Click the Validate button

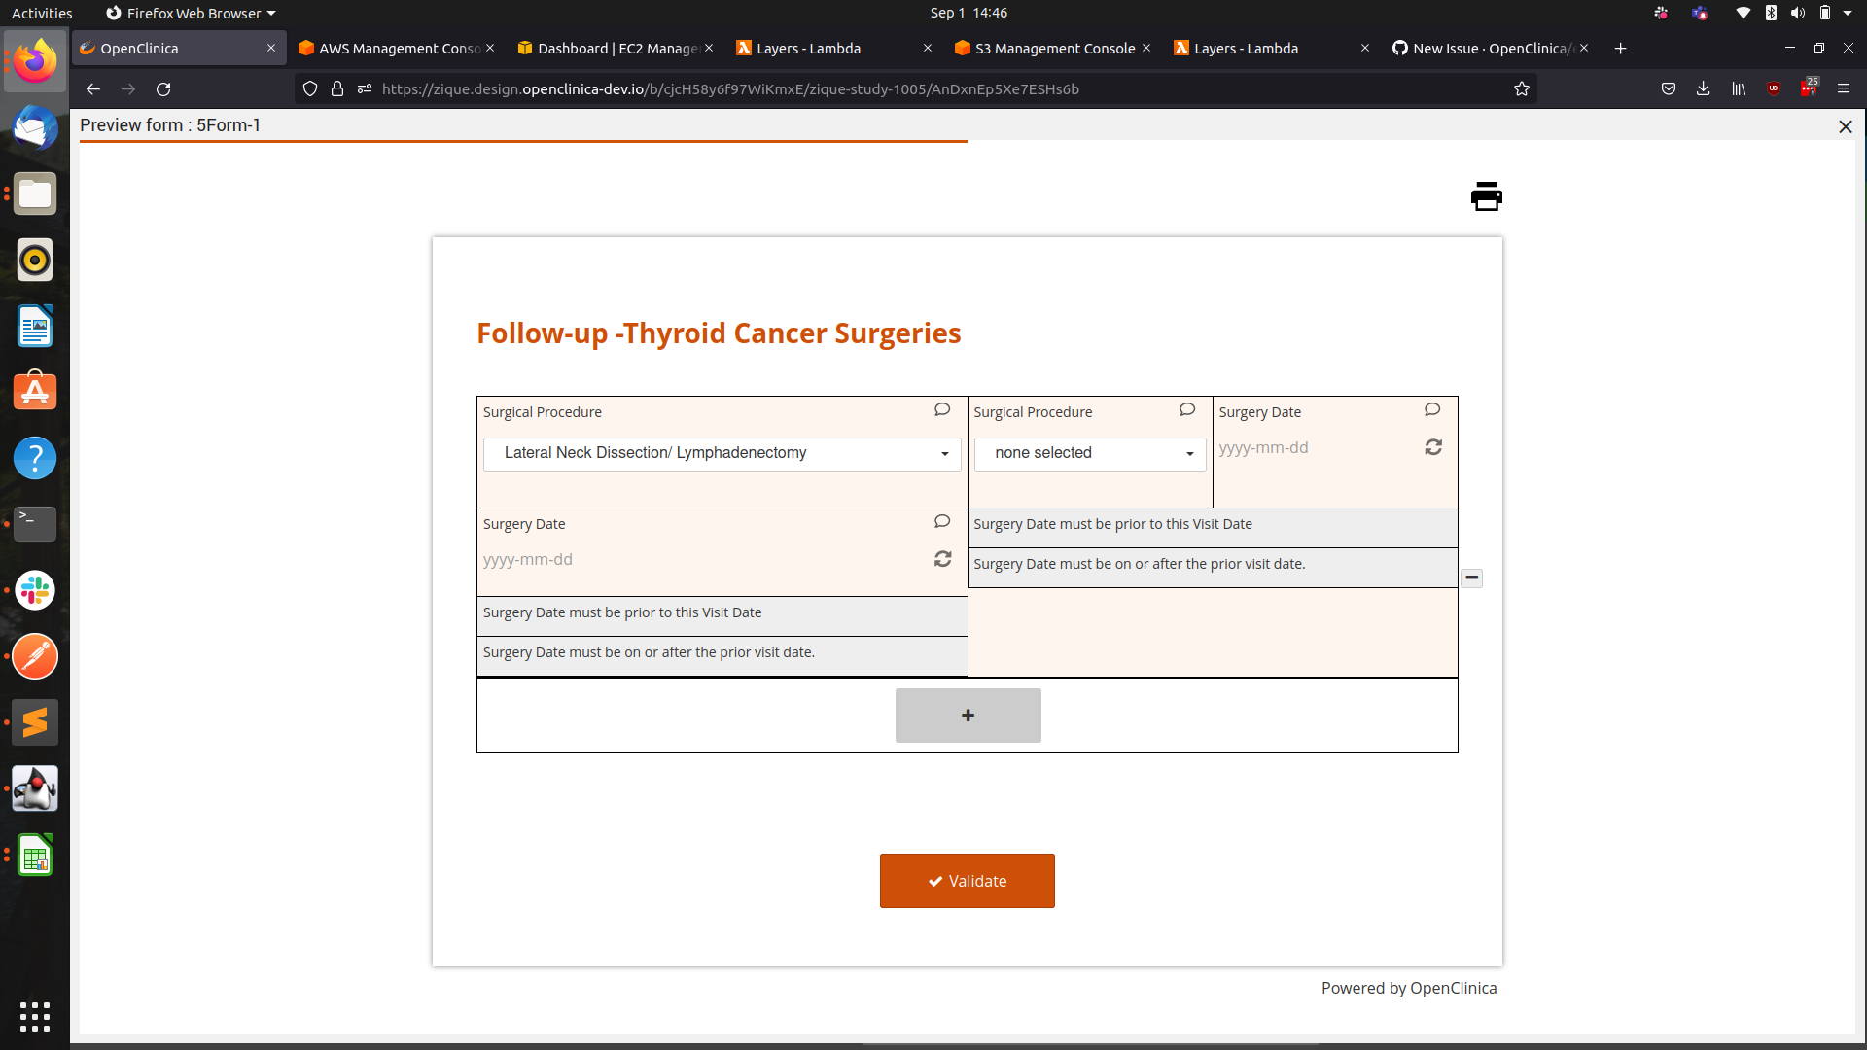[x=967, y=881]
